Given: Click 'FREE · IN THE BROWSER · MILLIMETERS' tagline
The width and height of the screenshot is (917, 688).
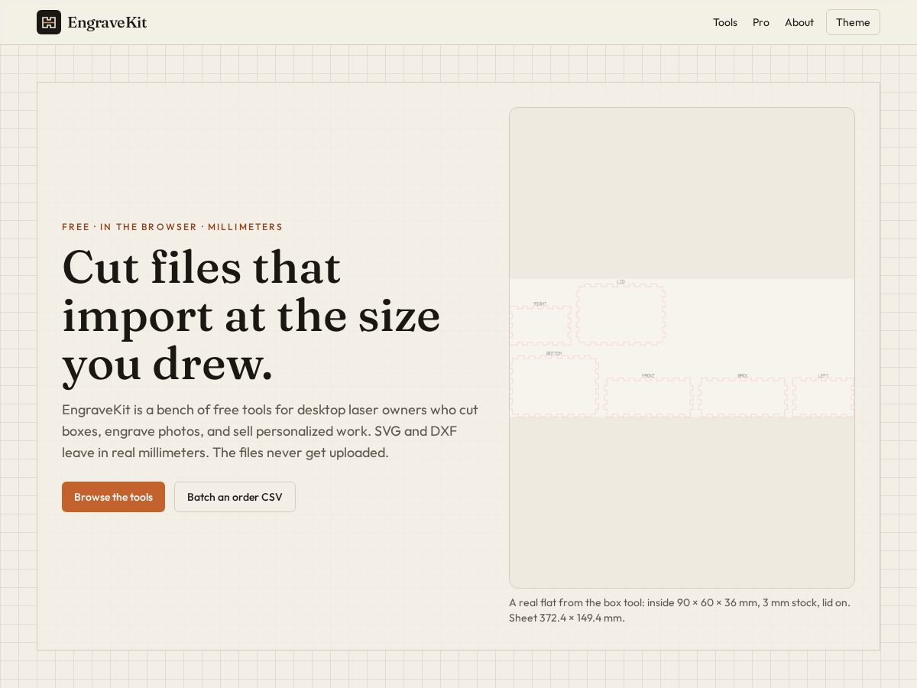Looking at the screenshot, I should click(x=172, y=227).
